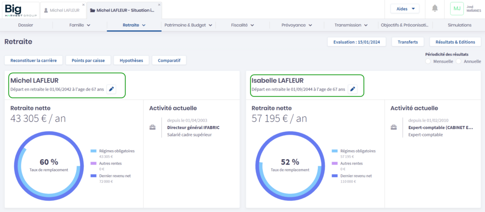Edit Isabelle LAFLEUR's retirement date pencil icon
This screenshot has height=212, width=485.
[352, 89]
